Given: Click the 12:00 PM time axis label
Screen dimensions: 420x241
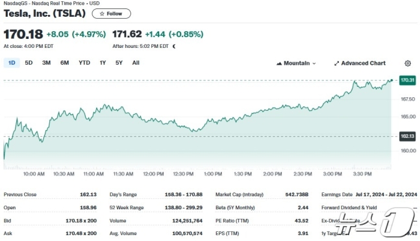Looking at the screenshot, I should click(153, 174).
